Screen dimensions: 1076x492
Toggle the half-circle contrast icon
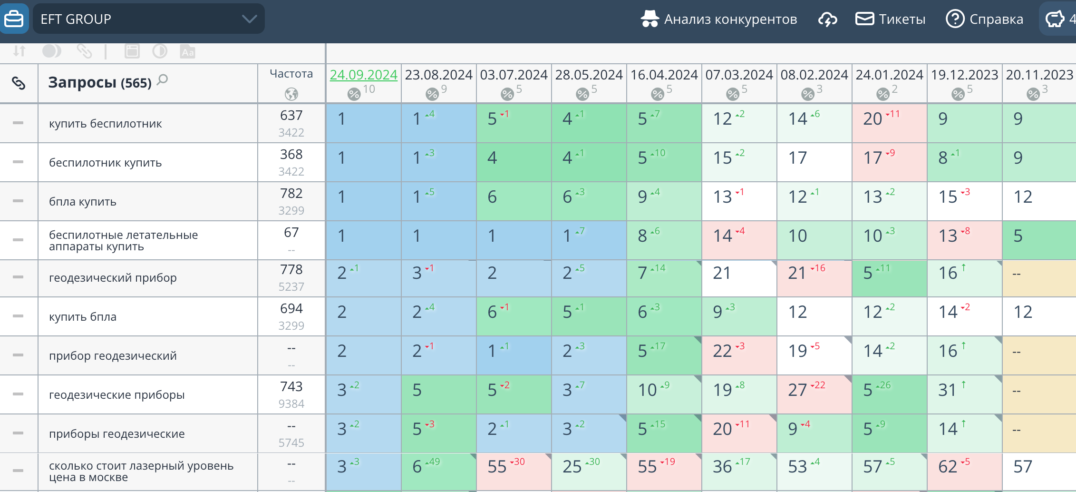160,51
